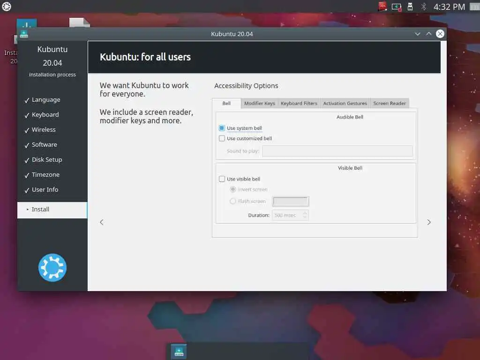480x360 pixels.
Task: Open the application launcher in the top panel
Action: (7, 7)
